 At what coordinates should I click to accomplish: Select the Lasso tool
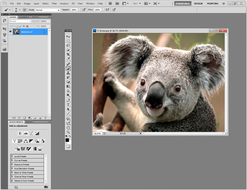click(68, 45)
